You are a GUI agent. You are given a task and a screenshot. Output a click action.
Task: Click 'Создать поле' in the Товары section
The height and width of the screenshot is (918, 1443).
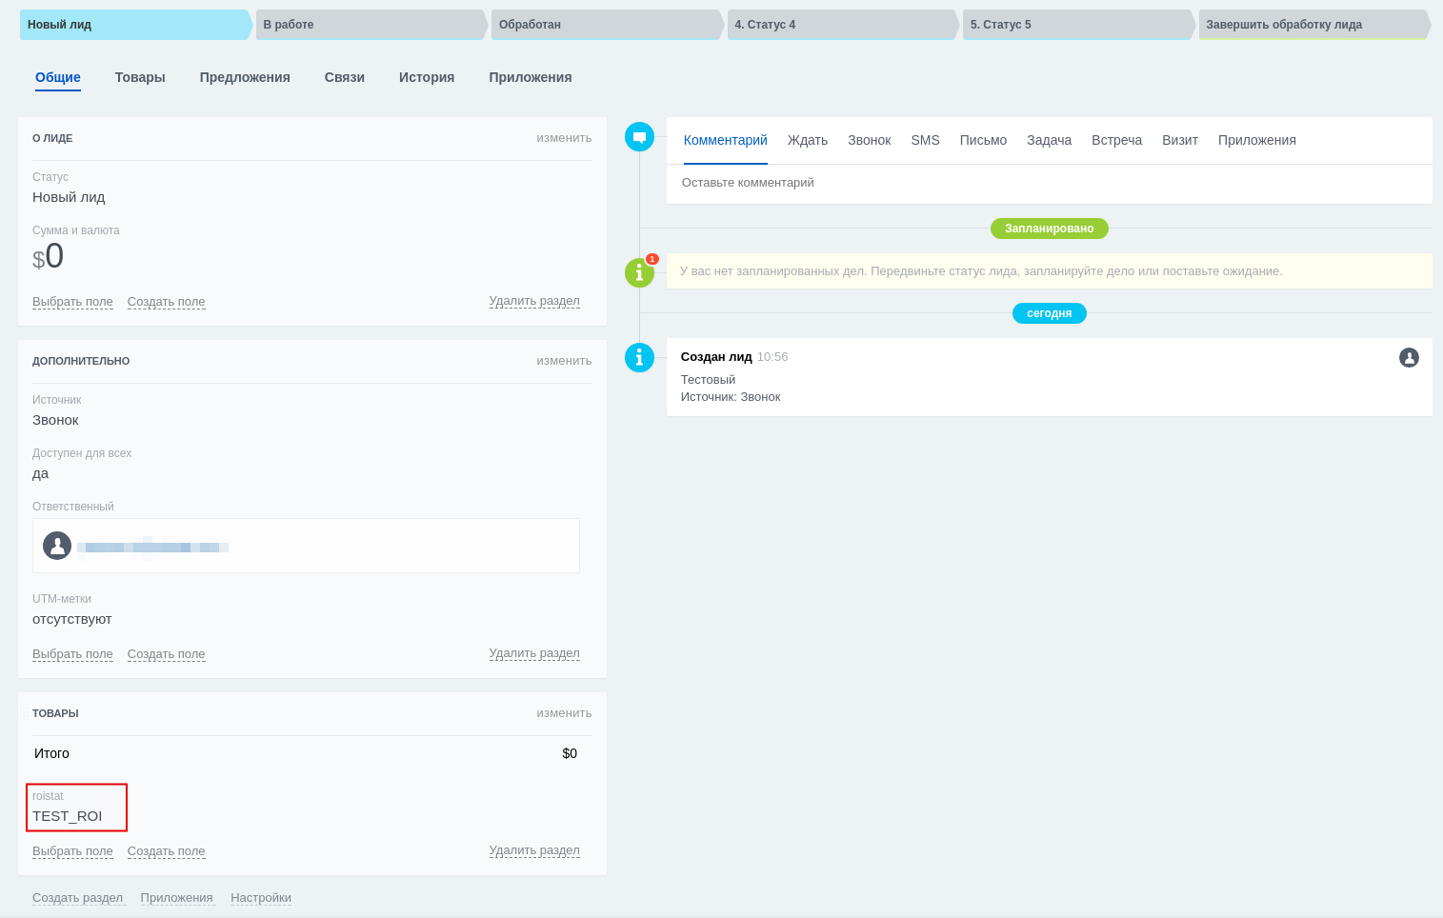coord(166,851)
